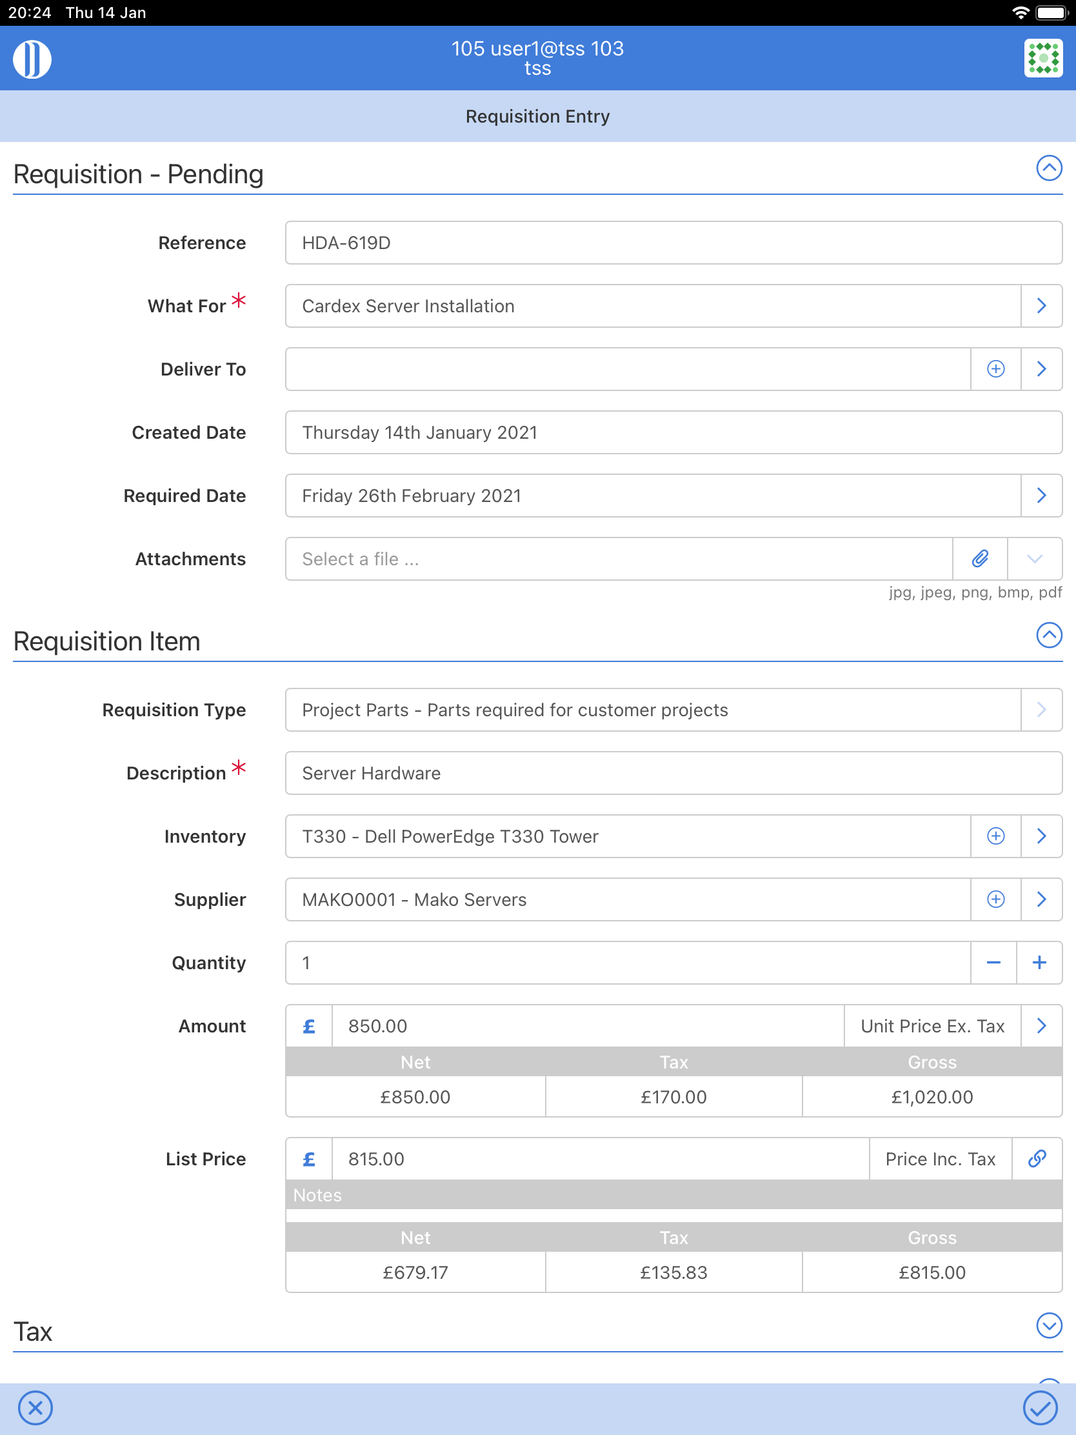Screen dimensions: 1076x1435
Task: Click Amount currency pound icon
Action: (x=309, y=1026)
